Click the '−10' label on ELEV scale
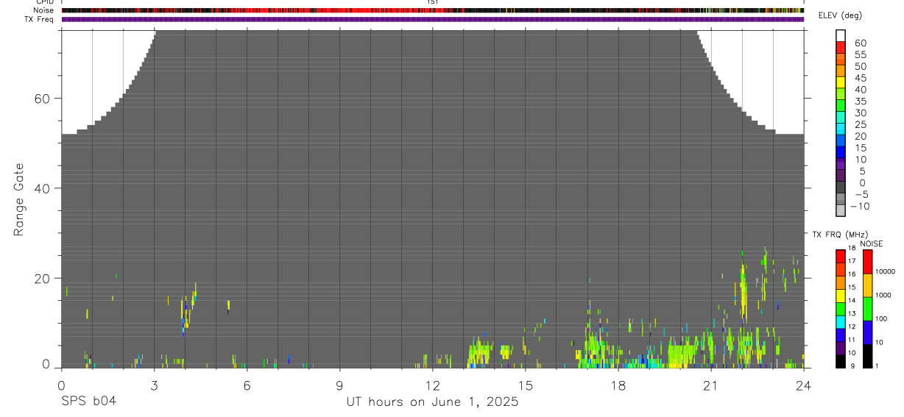Screen dimensions: 904x417 coord(858,206)
